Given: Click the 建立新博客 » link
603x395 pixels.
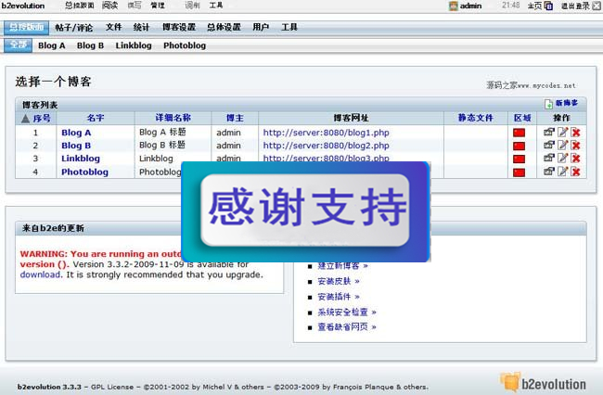Looking at the screenshot, I should pos(342,266).
